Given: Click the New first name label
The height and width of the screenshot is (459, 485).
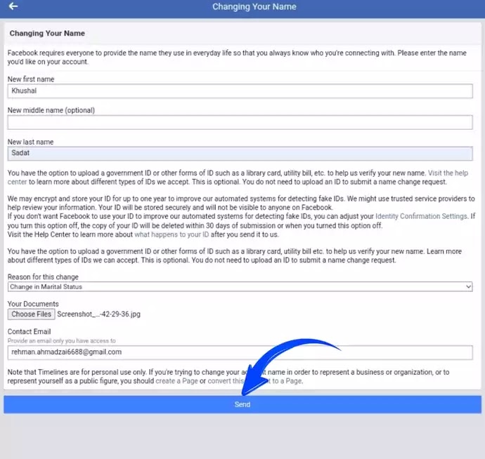Looking at the screenshot, I should click(x=31, y=79).
